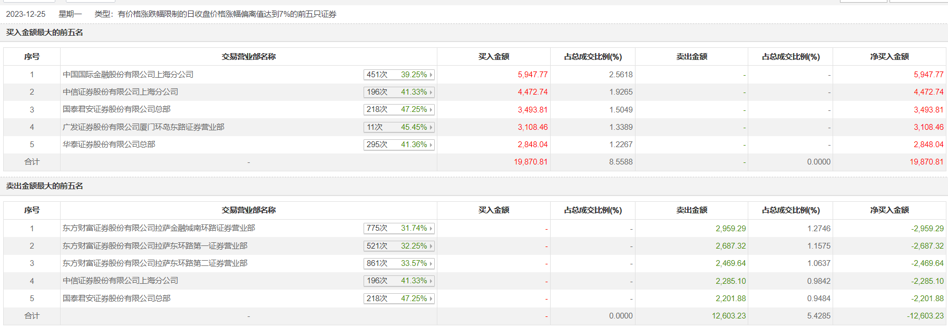
Task: Click the arrow on the 451次 39.25% badge
Action: (431, 75)
